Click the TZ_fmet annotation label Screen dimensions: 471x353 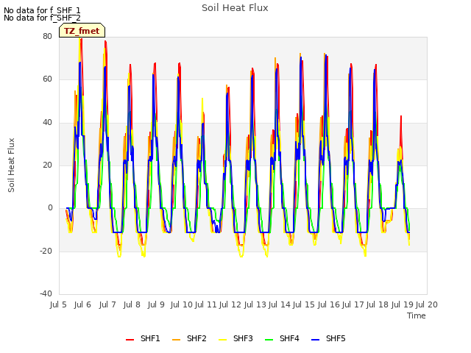click(x=82, y=31)
